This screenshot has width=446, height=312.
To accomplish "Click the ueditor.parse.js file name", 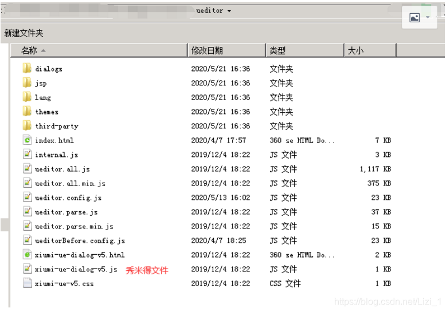I will (66, 212).
